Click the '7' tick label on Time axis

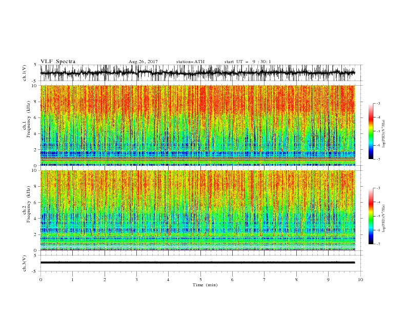(x=265, y=280)
